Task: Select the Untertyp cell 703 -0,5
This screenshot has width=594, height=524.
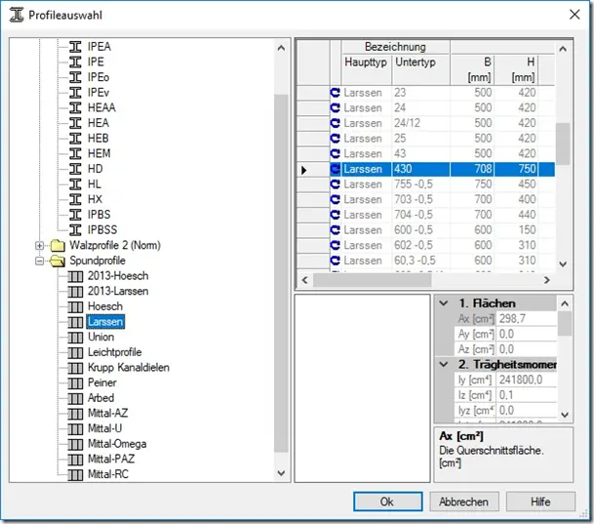Action: click(x=421, y=199)
